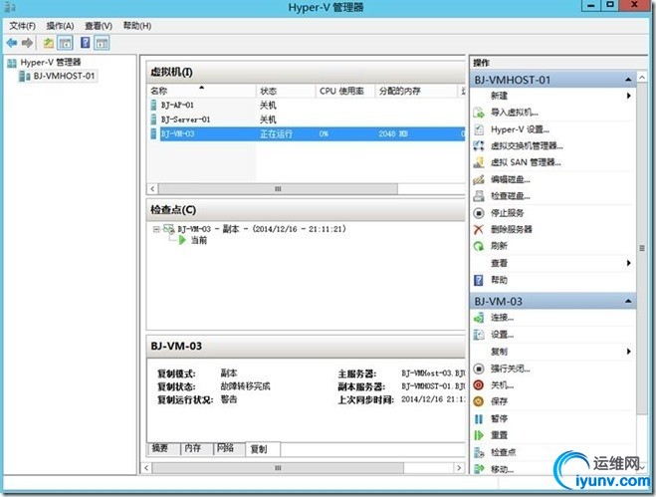
Task: Click the 强行关闭 turn off icon
Action: tap(479, 369)
